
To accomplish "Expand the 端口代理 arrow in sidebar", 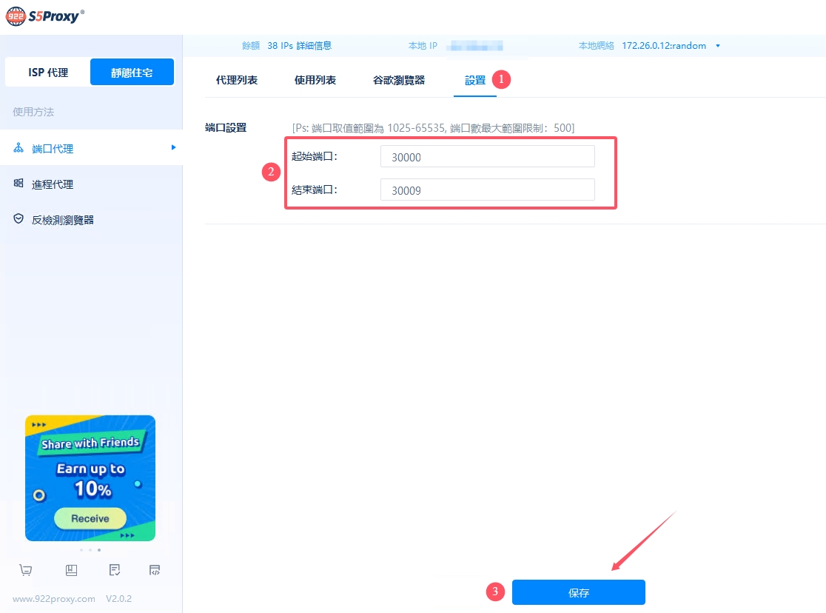I will [x=173, y=148].
